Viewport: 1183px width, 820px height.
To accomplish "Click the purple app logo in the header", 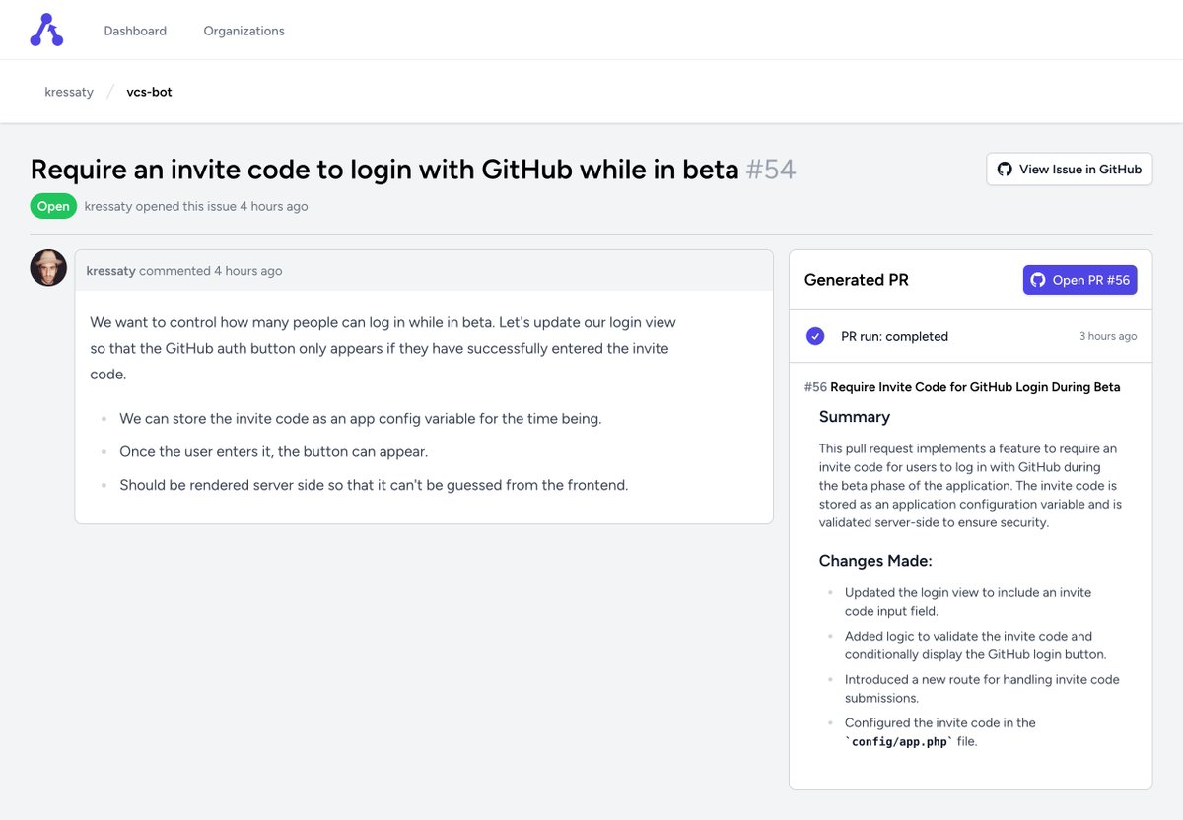I will (x=45, y=29).
